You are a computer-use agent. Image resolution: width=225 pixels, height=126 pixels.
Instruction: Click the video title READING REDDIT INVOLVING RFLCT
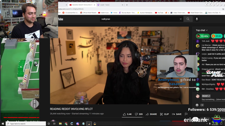coord(71,109)
